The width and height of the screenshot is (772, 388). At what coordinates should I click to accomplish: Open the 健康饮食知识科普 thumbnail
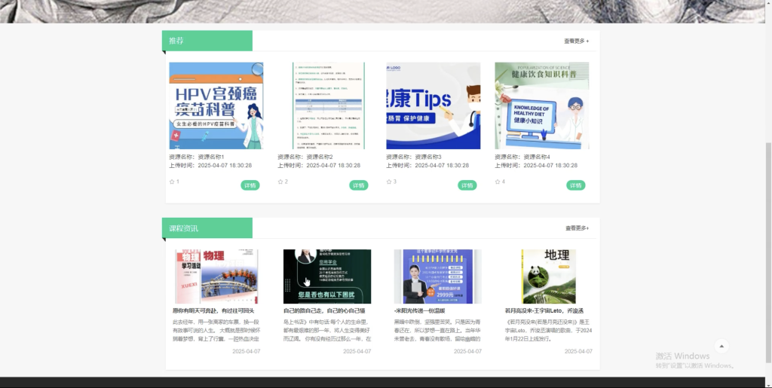point(541,105)
